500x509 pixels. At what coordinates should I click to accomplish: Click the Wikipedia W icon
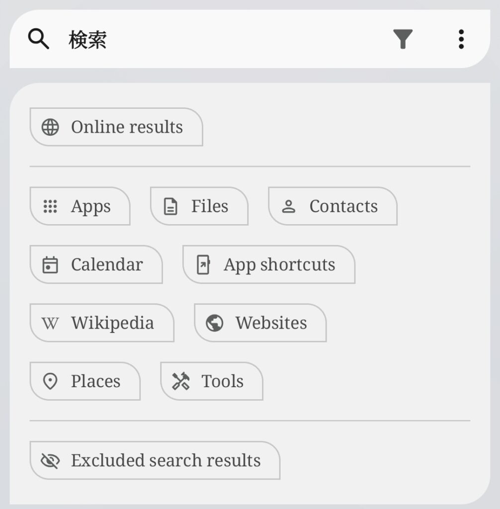pos(50,324)
